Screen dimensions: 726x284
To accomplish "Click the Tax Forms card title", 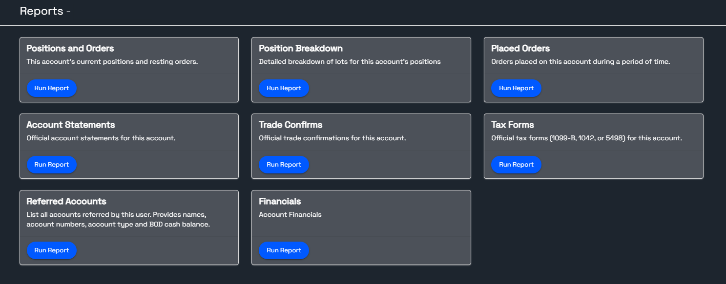I will (513, 125).
